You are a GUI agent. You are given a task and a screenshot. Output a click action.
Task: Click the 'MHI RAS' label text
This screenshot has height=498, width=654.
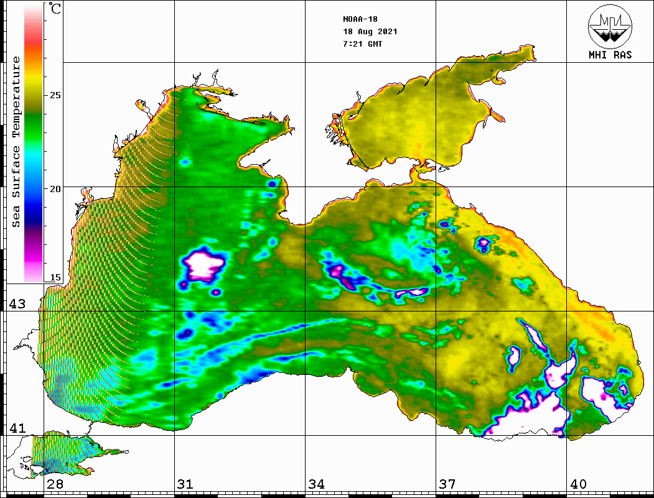tap(610, 55)
